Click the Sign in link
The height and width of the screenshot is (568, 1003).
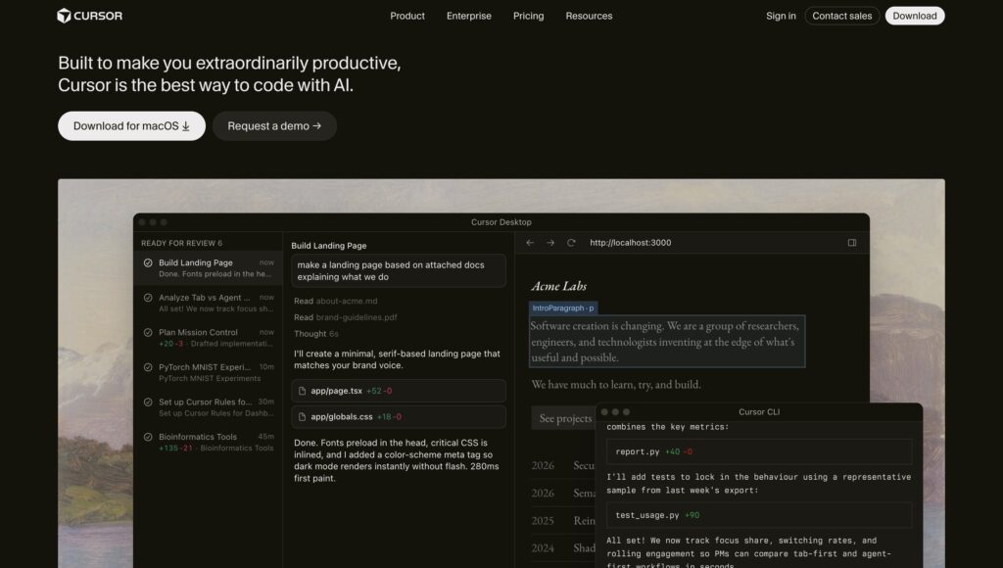tap(781, 16)
